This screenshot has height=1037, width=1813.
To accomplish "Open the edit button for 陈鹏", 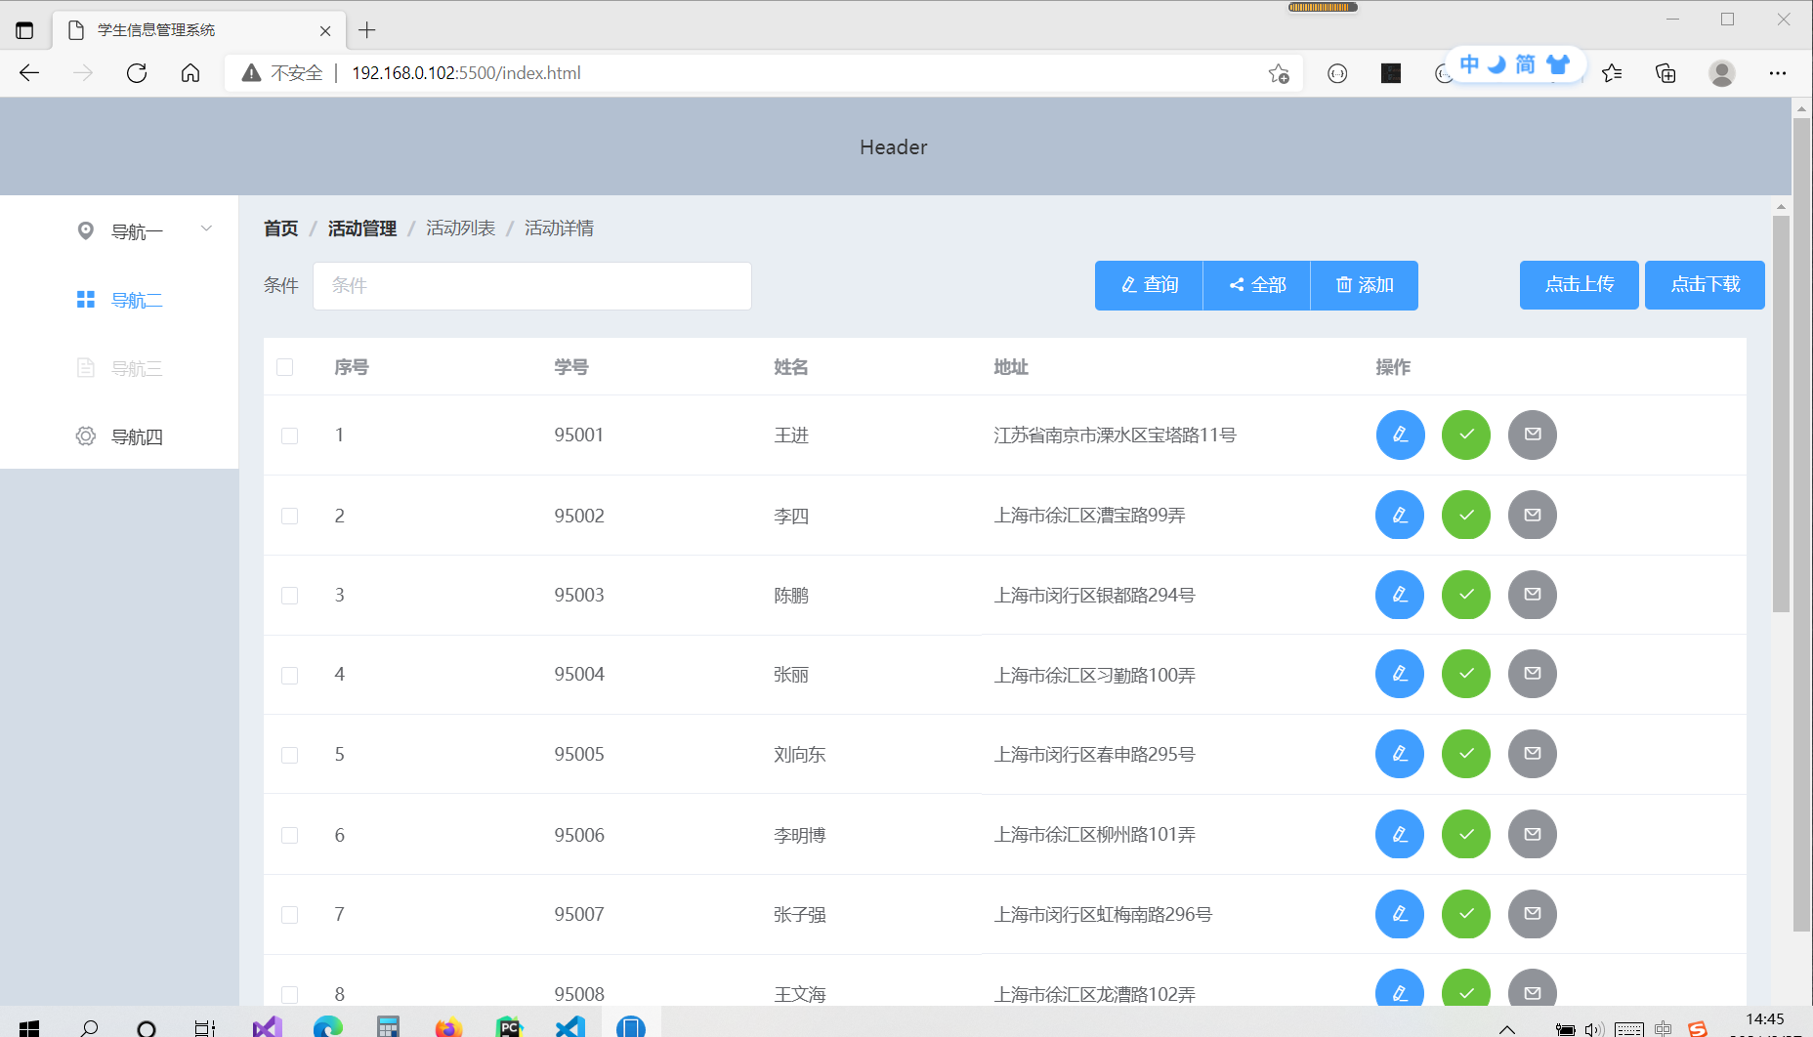I will (1400, 595).
